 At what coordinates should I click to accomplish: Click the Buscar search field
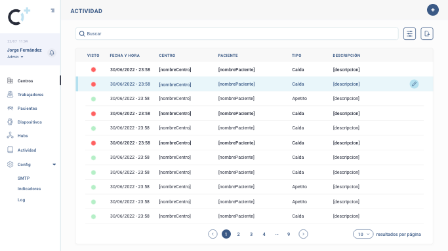tap(237, 33)
